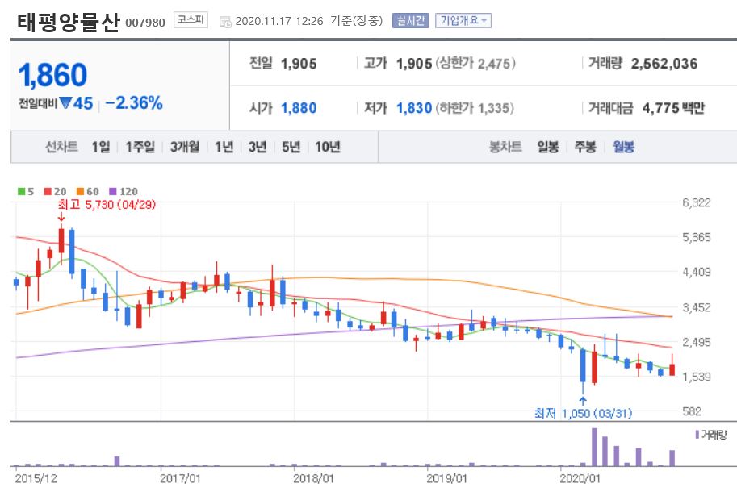
Task: Click the purple 120 moving average swatch
Action: pos(113,192)
